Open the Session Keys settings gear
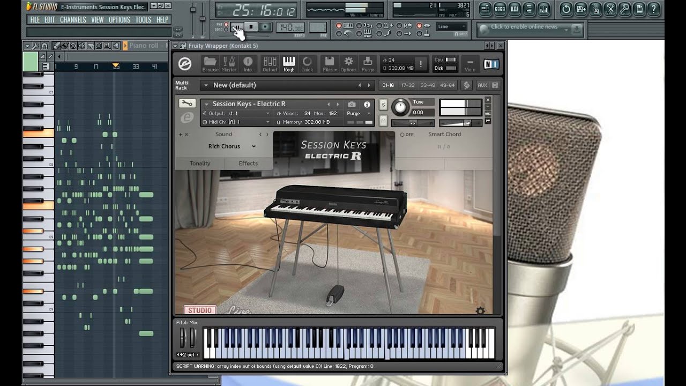This screenshot has width=686, height=386. pos(480,310)
